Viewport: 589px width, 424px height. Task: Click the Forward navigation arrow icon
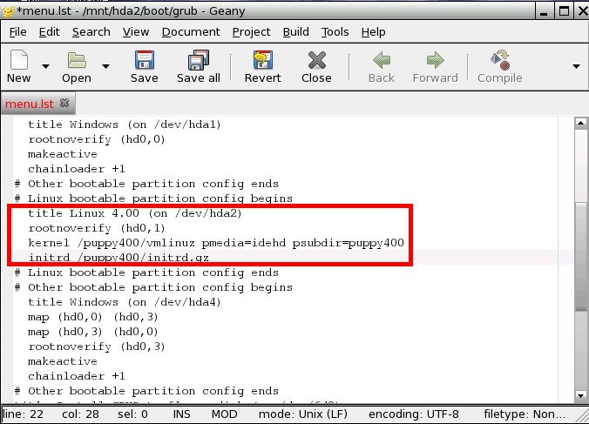point(435,65)
